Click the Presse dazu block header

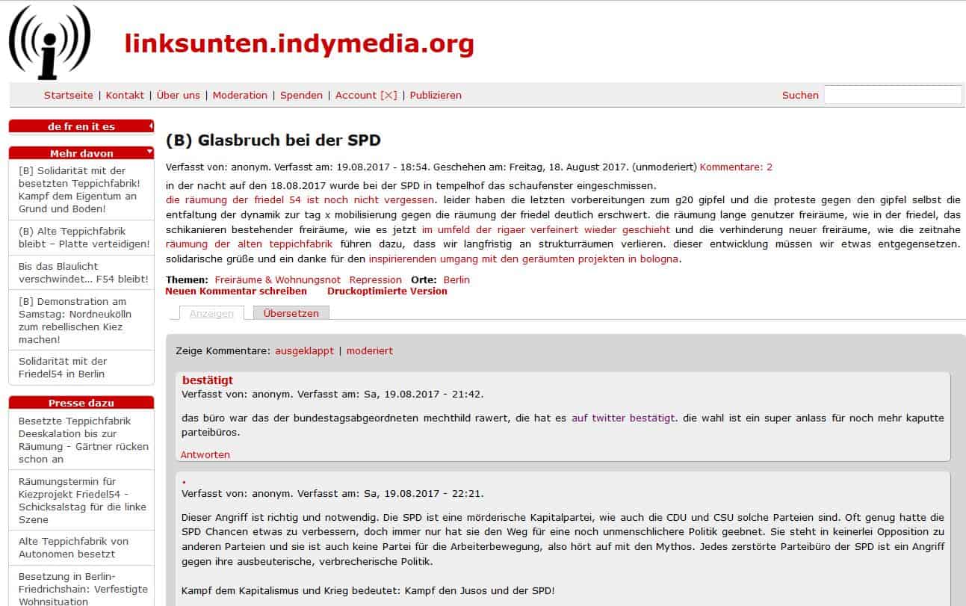tap(81, 403)
